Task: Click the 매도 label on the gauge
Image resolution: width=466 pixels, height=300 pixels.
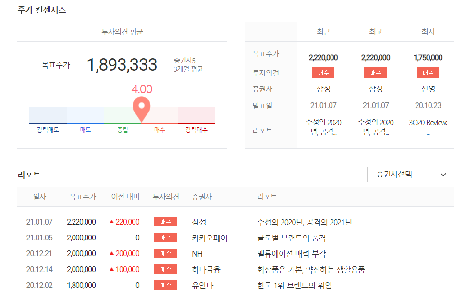Action: pos(86,130)
